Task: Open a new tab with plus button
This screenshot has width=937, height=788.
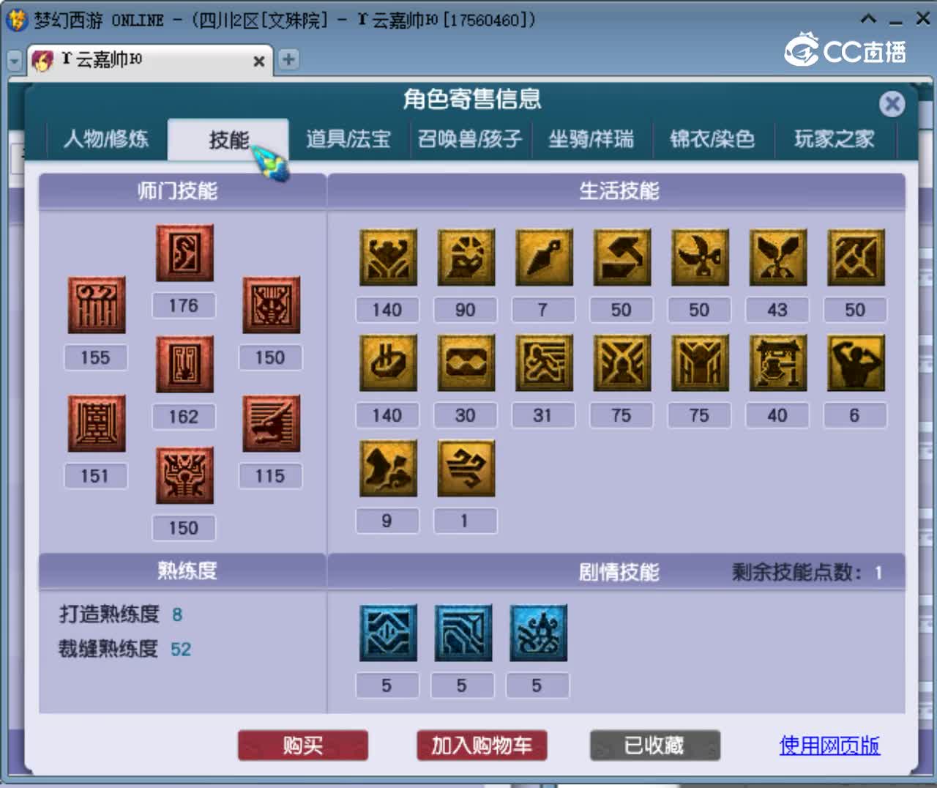Action: pos(288,59)
